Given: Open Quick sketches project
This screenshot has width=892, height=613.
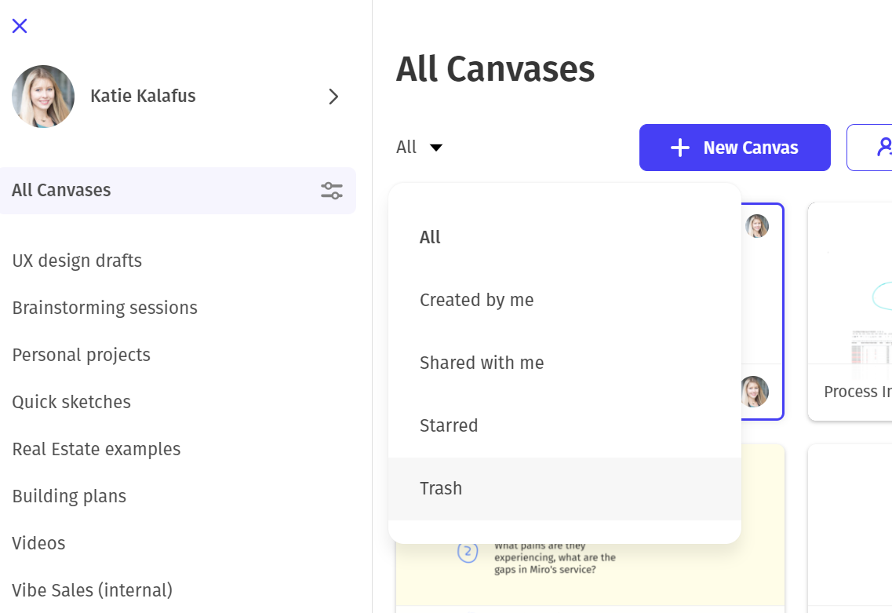Looking at the screenshot, I should [71, 402].
